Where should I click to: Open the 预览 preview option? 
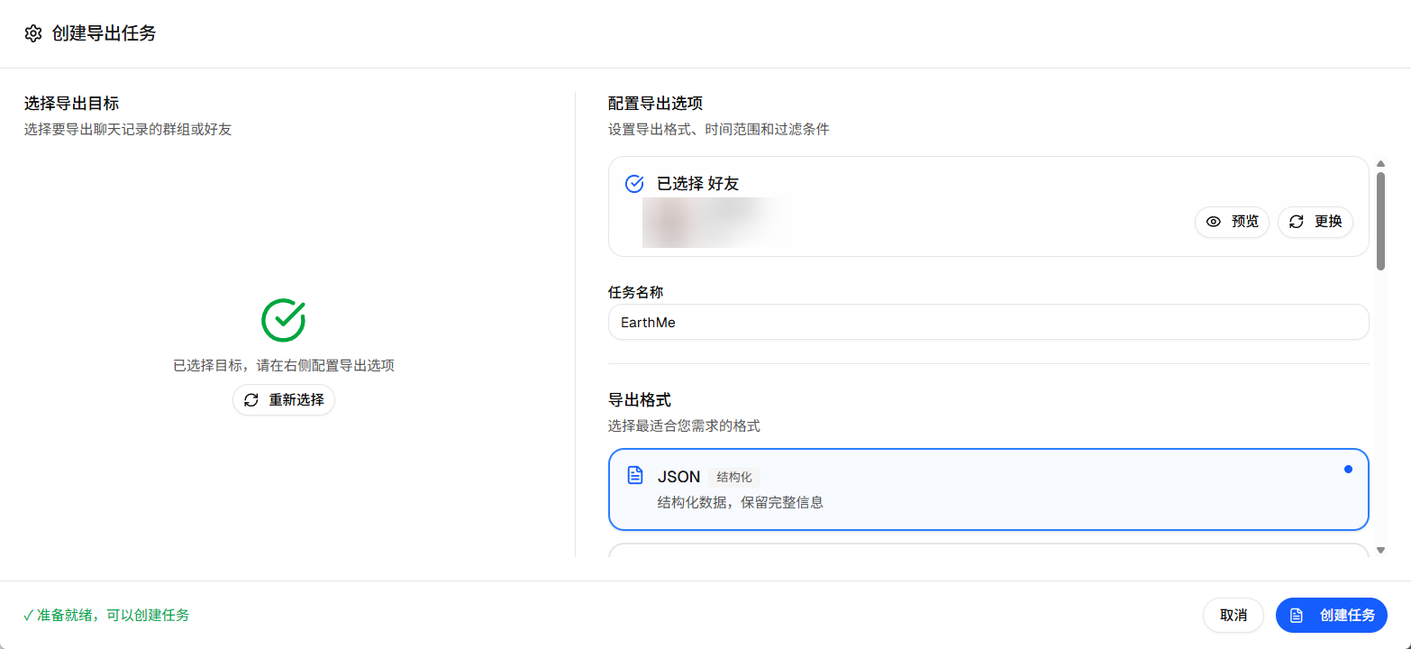[1232, 222]
